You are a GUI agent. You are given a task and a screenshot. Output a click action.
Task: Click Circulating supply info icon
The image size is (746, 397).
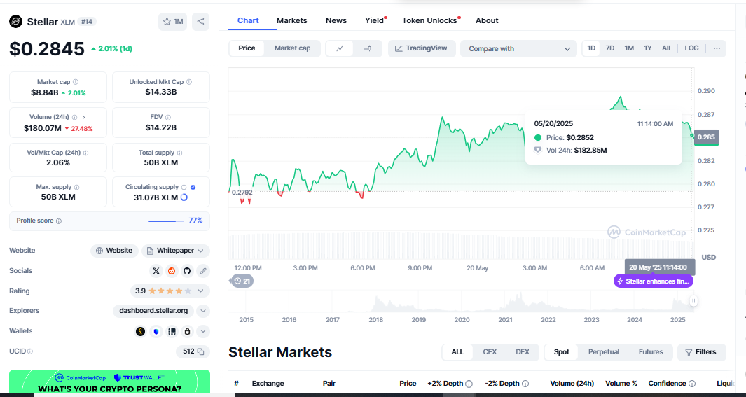(x=184, y=188)
